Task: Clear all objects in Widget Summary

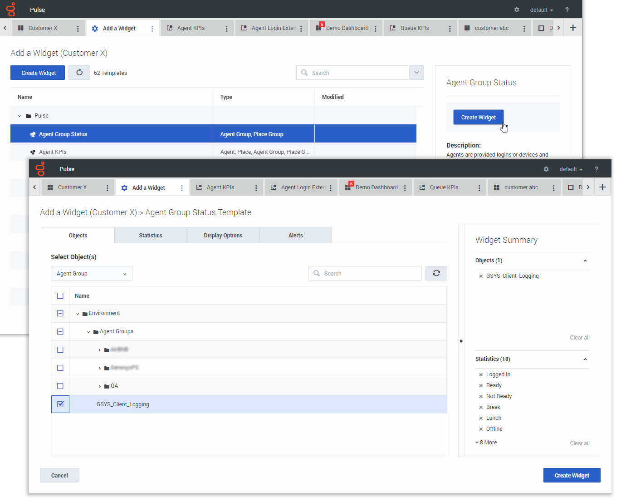Action: tap(580, 338)
